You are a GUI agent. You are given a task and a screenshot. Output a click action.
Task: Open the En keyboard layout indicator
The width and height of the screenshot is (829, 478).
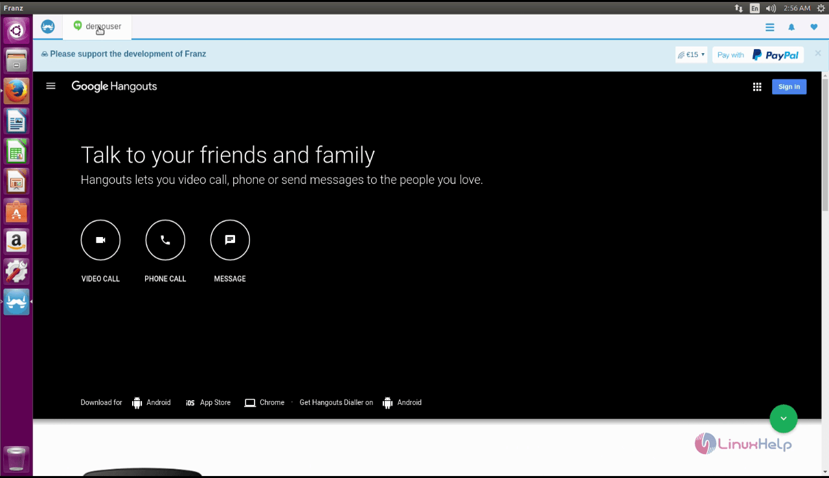[755, 8]
